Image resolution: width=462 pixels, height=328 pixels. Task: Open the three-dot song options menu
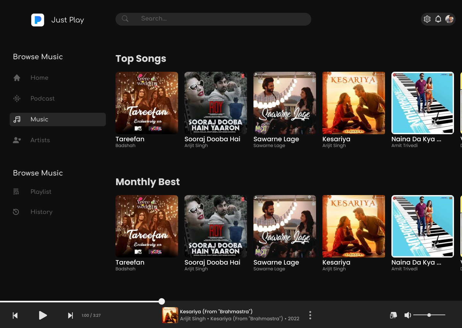coord(310,315)
